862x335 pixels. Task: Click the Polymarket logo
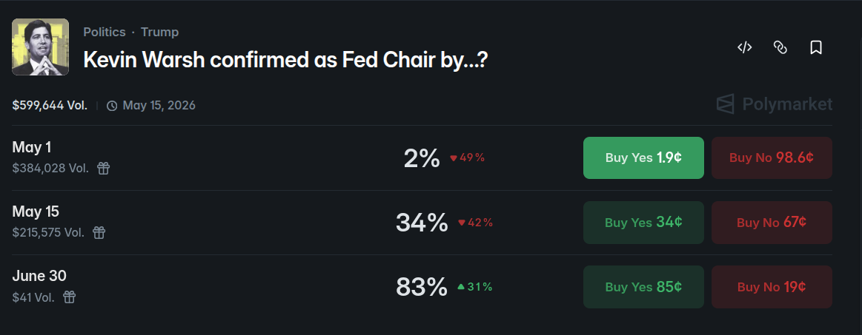774,104
